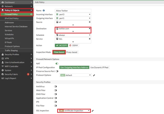
Task: Click the Security Fabric icon
Action: 3,74
